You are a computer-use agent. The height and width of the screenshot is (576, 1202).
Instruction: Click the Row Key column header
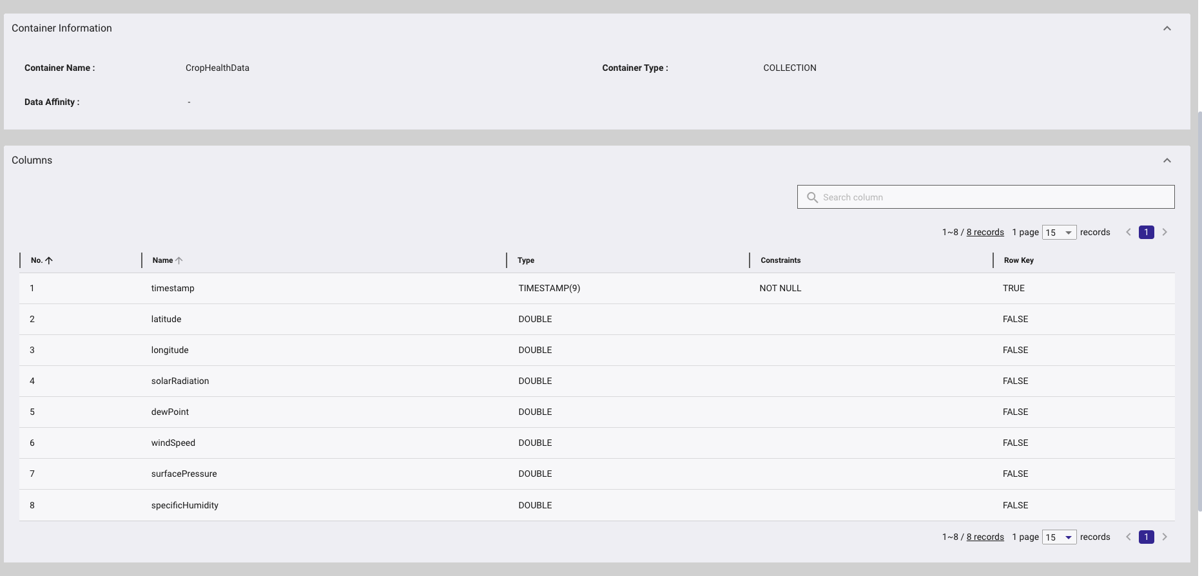click(1018, 260)
